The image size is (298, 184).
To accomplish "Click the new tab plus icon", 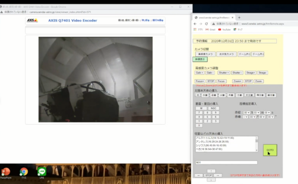I will [239, 18].
